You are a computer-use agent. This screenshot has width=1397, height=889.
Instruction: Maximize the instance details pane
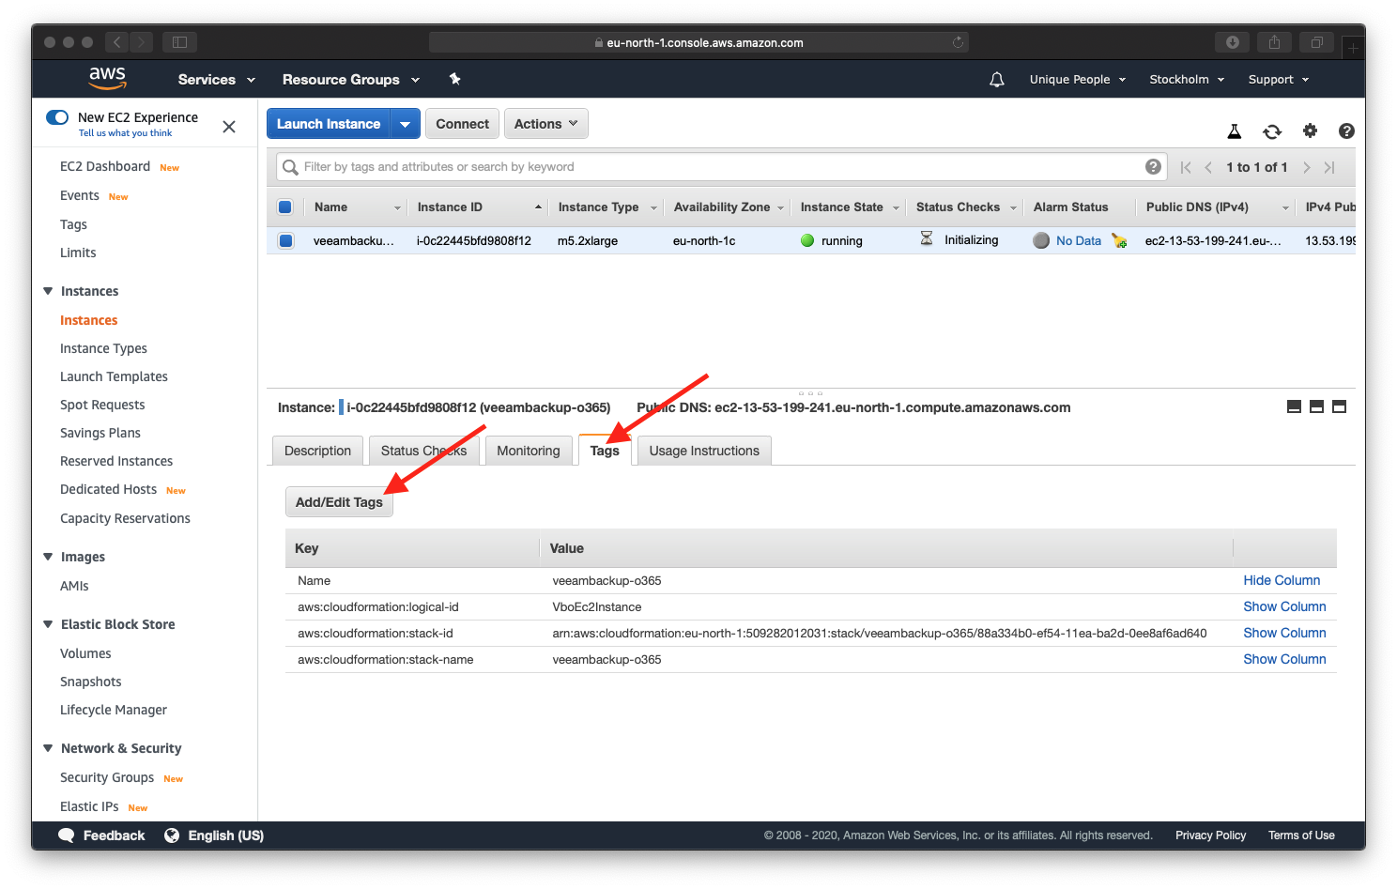coord(1340,406)
